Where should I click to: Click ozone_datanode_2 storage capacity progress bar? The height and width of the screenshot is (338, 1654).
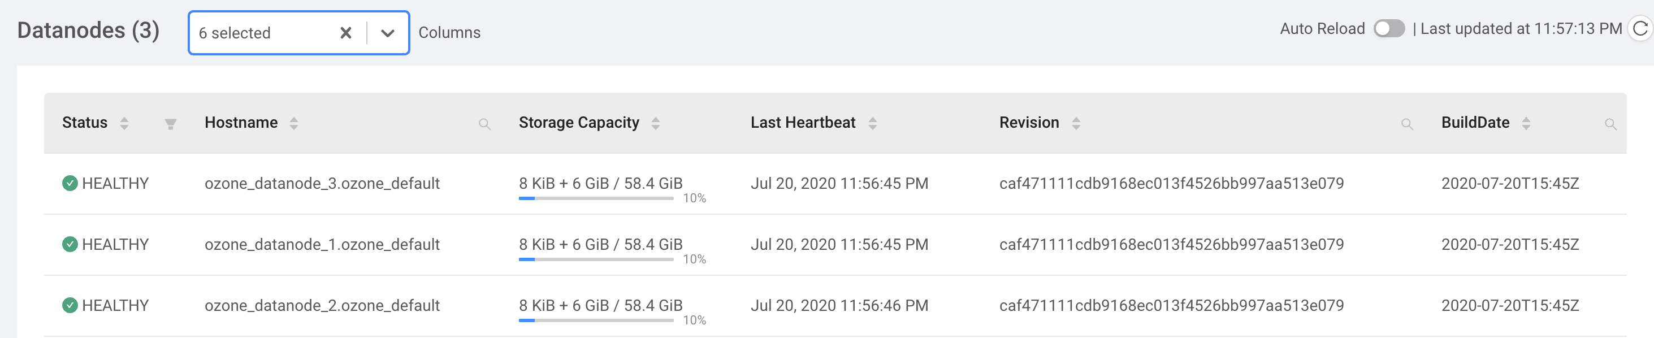point(596,320)
